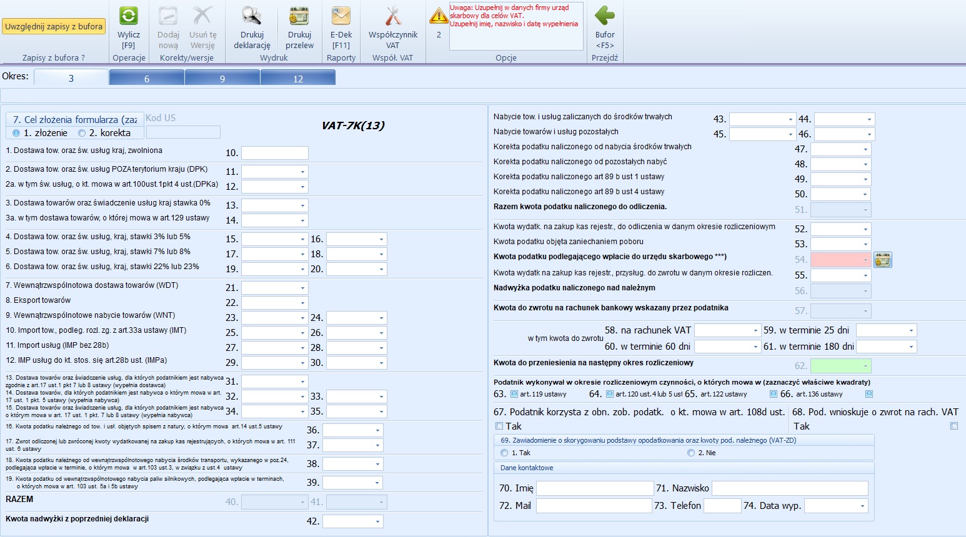Viewport: 966px width, 537px height.
Task: Select radio option 1. złożenie
Action: [16, 133]
